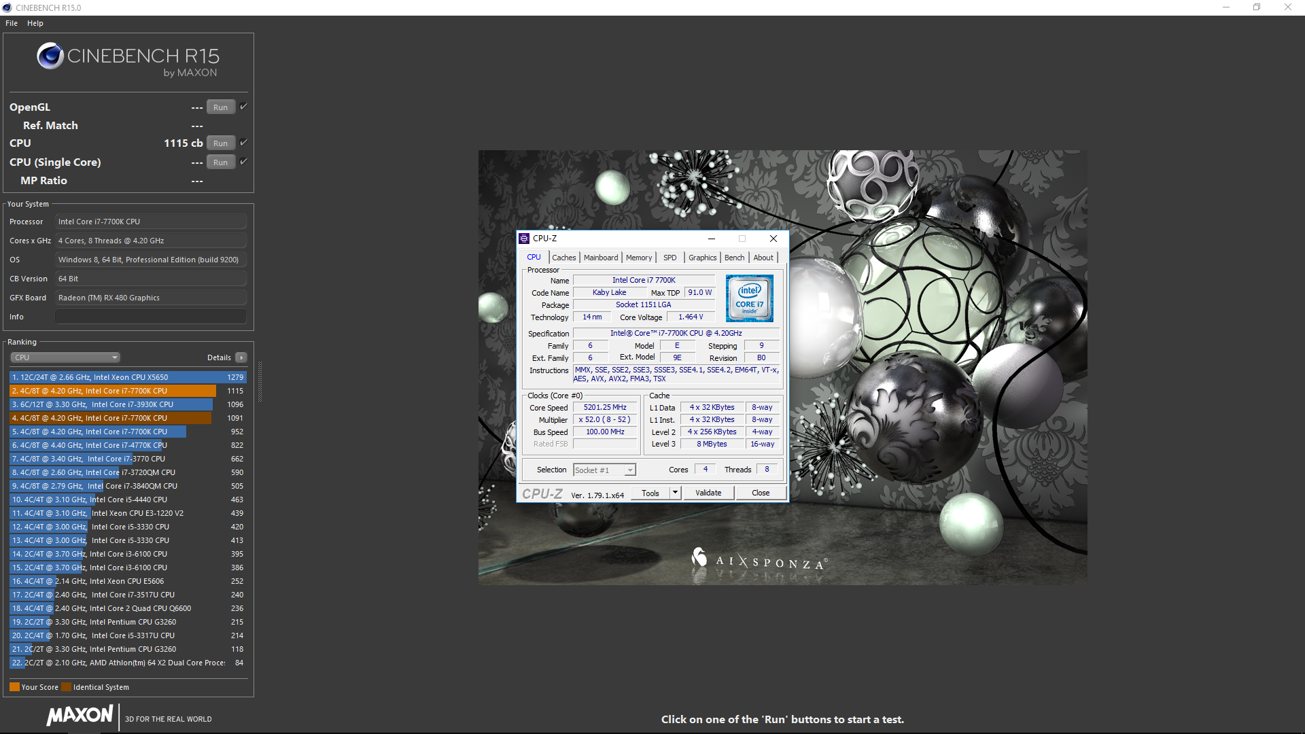1305x734 pixels.
Task: Click the CPU score 1115 cb
Action: click(x=183, y=143)
